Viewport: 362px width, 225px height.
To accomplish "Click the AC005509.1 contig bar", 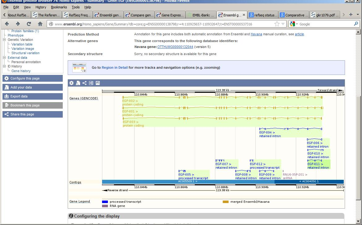I will click(188, 182).
